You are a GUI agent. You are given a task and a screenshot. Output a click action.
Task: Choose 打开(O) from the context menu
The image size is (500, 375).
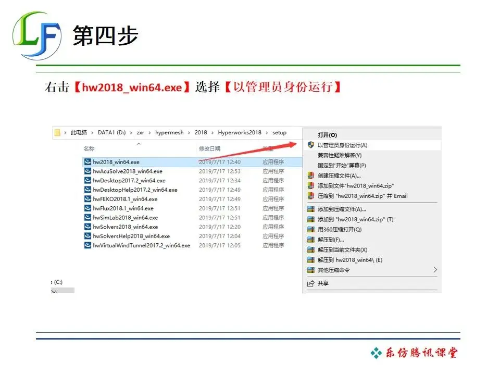[328, 135]
